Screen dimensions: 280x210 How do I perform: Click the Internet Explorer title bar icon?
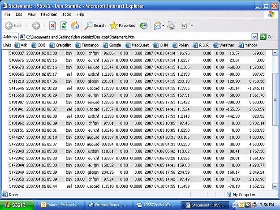(4, 6)
